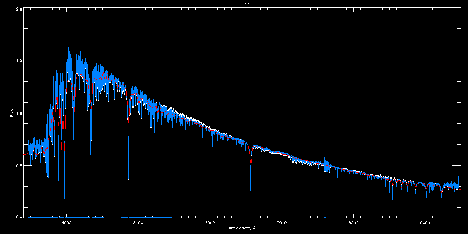Click the x-axis tick label "9000"
The height and width of the screenshot is (234, 468).
click(425, 223)
